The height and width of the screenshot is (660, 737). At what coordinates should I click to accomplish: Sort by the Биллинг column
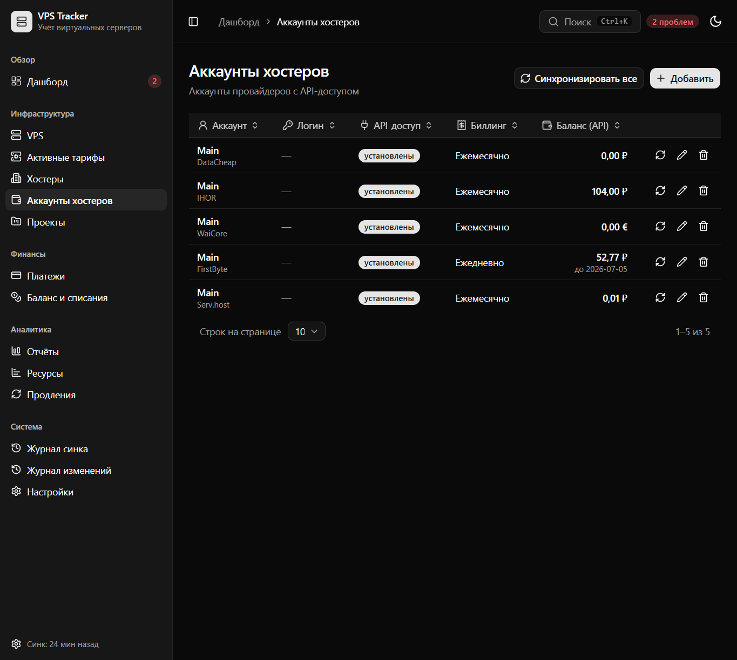click(x=488, y=125)
